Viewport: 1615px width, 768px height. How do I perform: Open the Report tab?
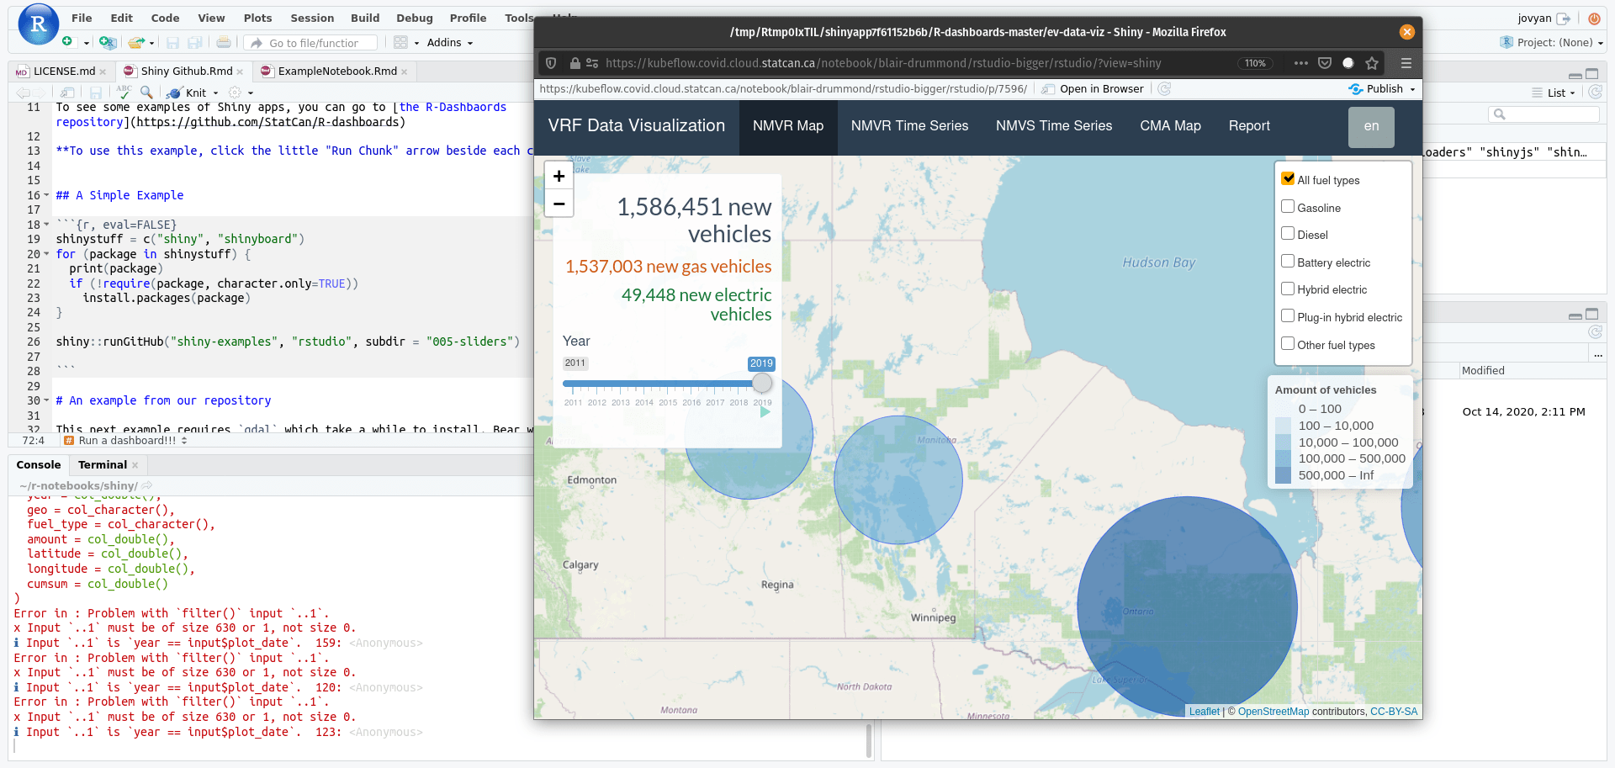point(1249,126)
